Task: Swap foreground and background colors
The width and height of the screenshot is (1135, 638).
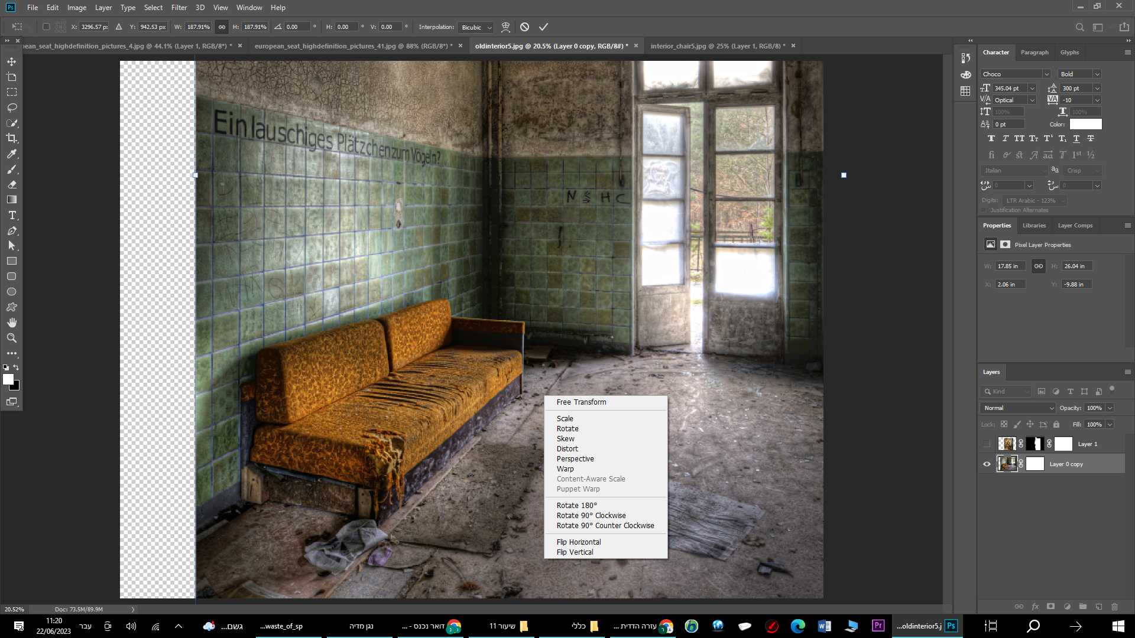Action: [17, 367]
